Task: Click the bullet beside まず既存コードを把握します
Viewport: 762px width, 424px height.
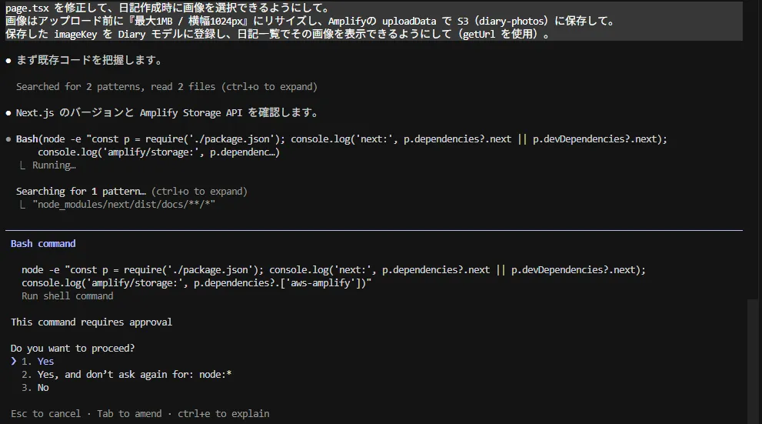Action: 8,60
